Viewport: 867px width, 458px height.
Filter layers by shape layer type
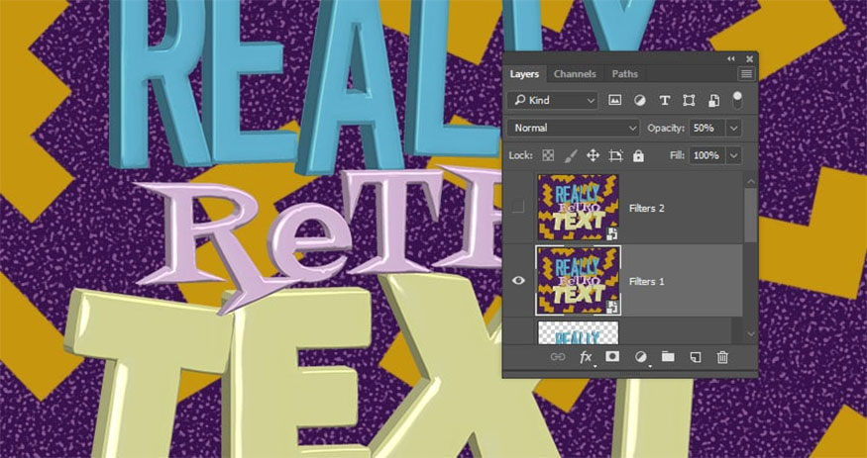(689, 100)
